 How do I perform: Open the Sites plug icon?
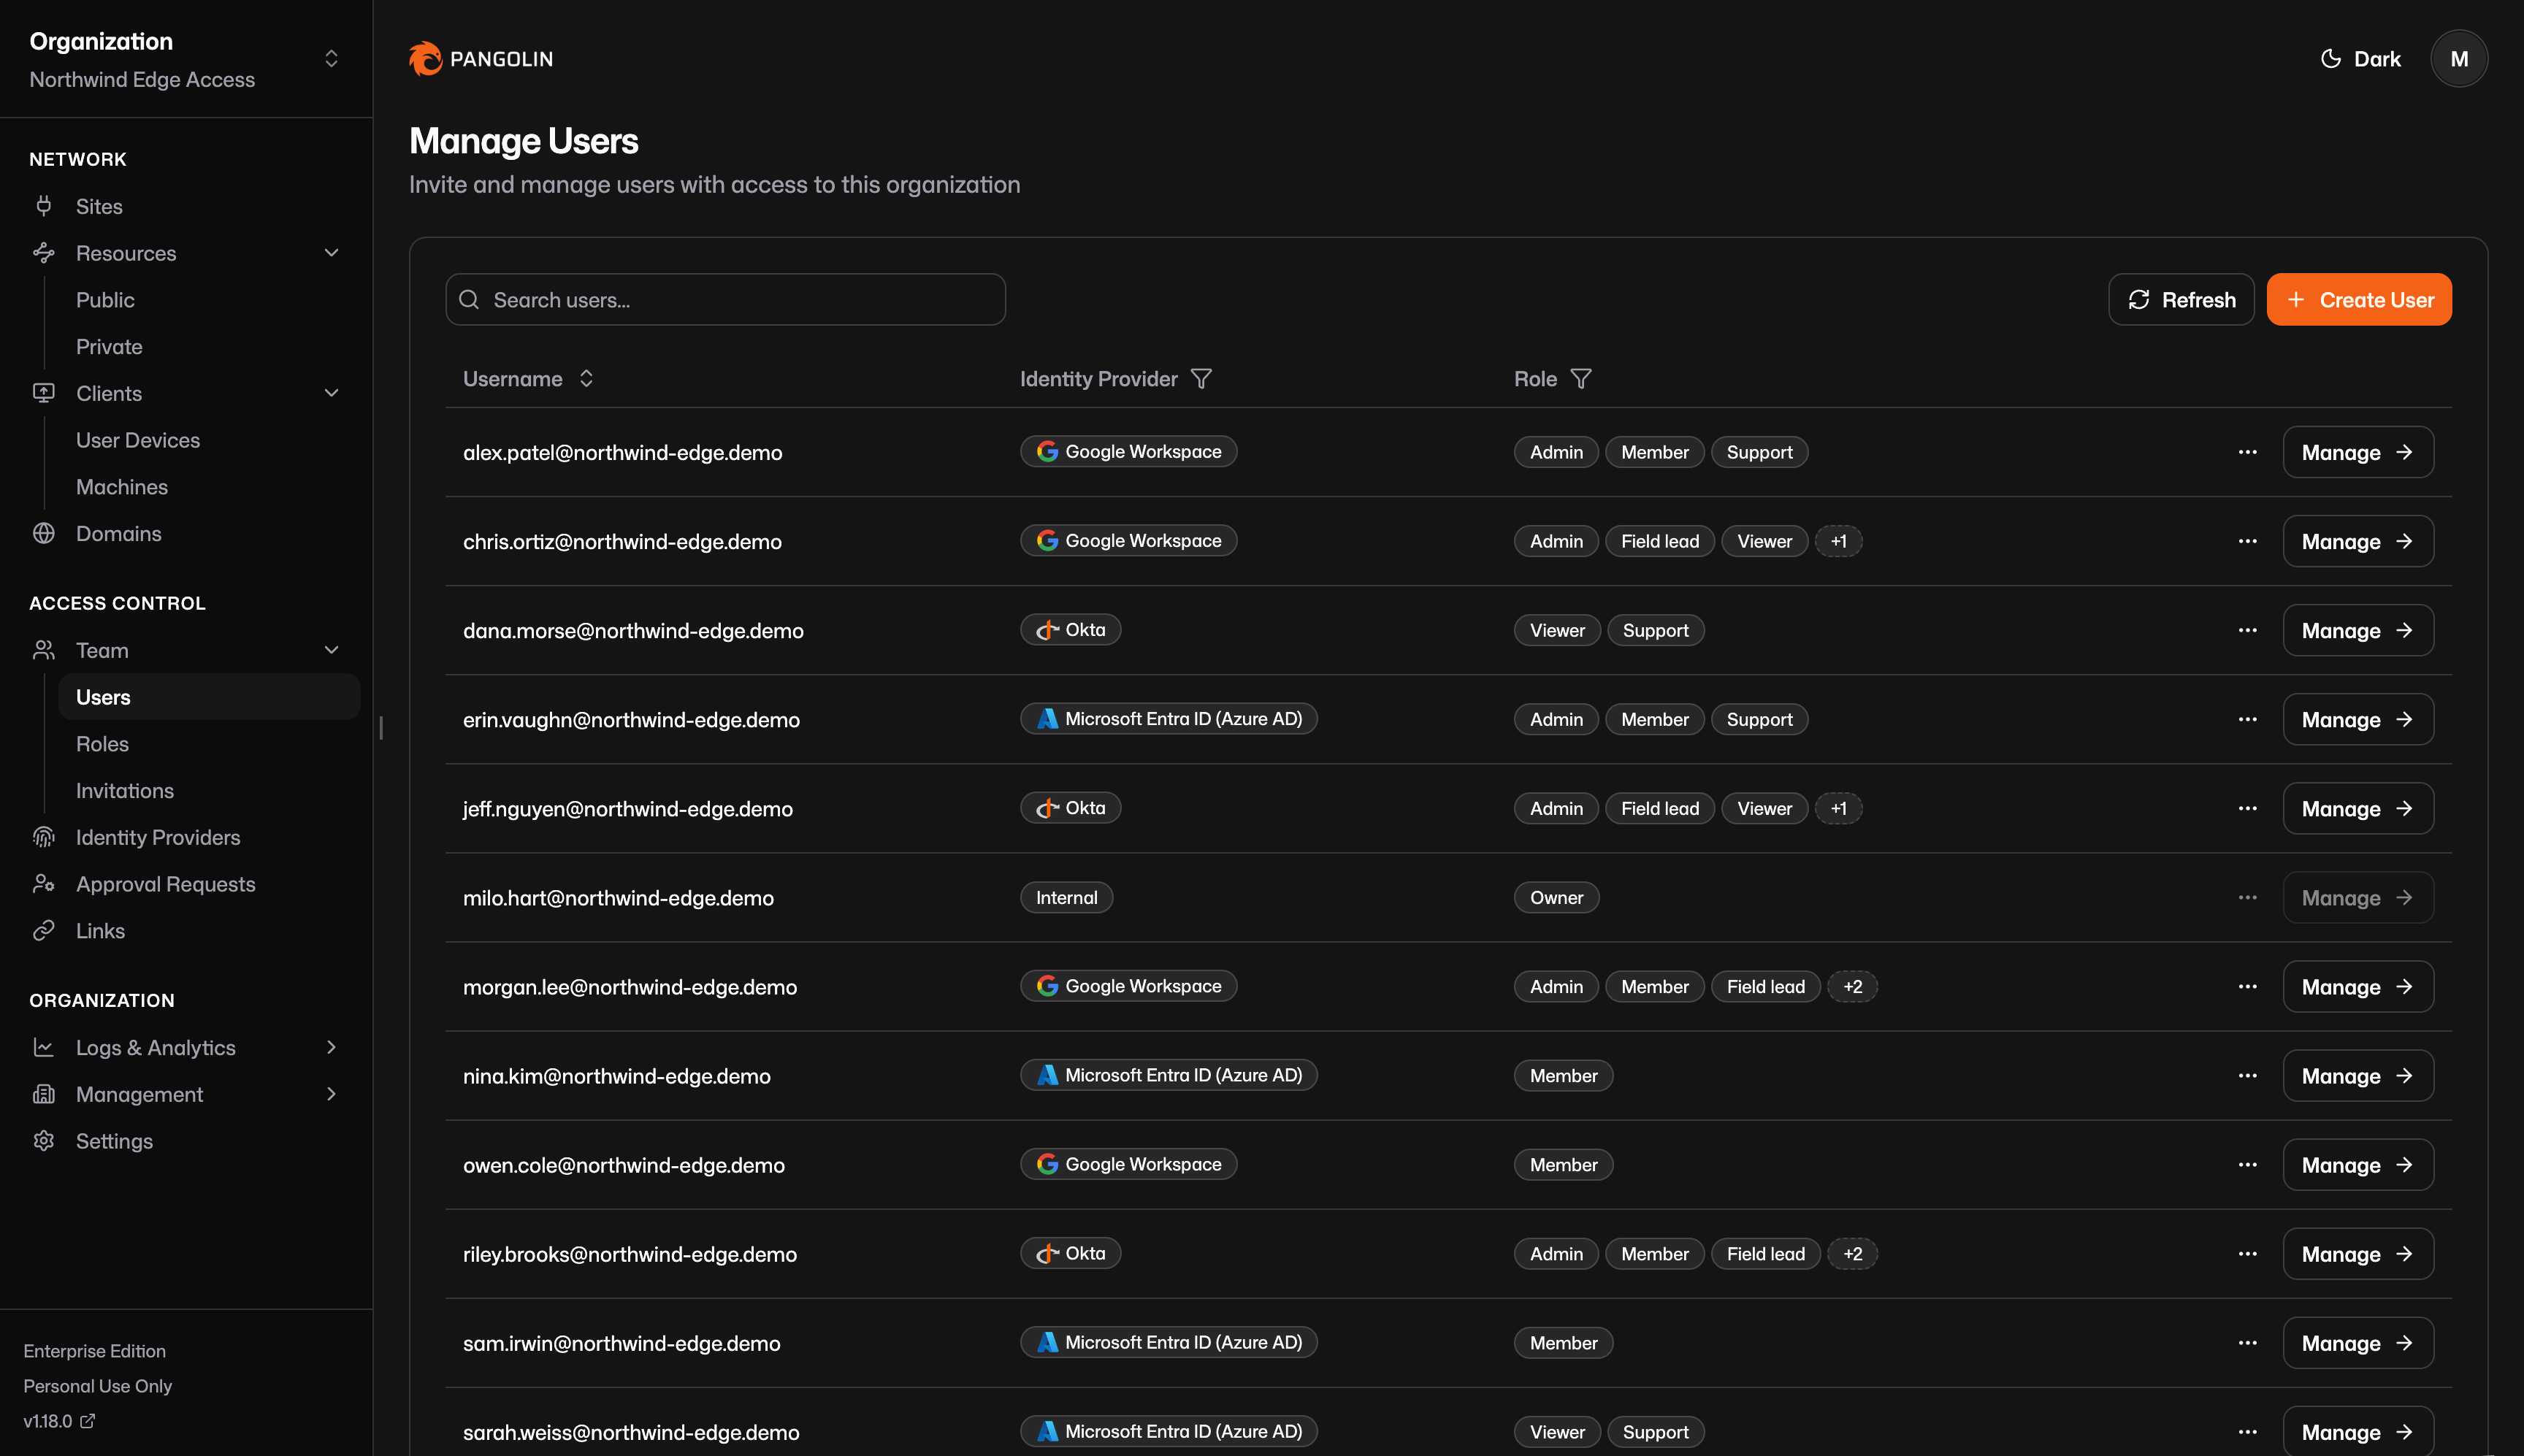tap(44, 206)
